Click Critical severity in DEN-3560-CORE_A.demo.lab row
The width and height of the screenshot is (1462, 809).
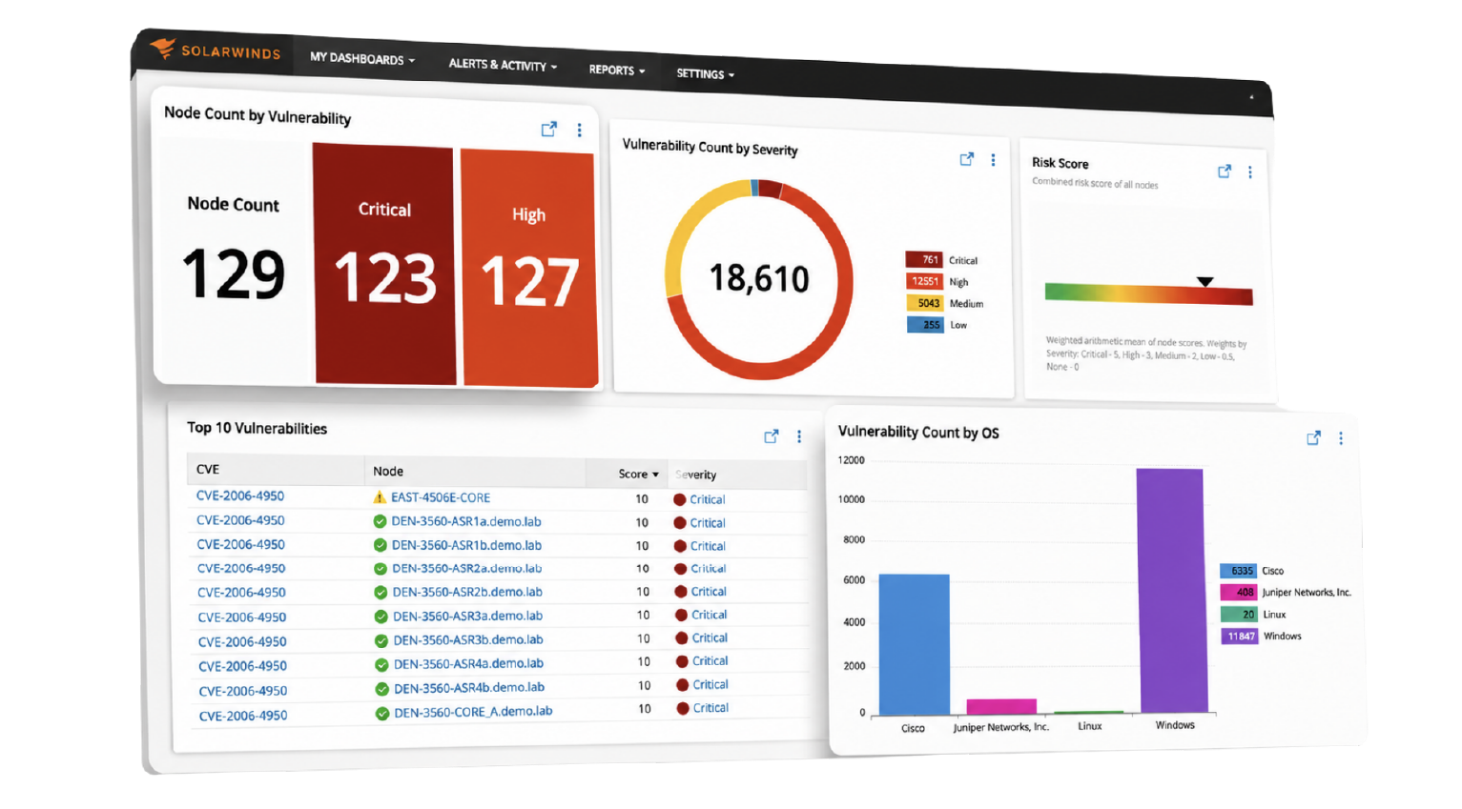(710, 708)
